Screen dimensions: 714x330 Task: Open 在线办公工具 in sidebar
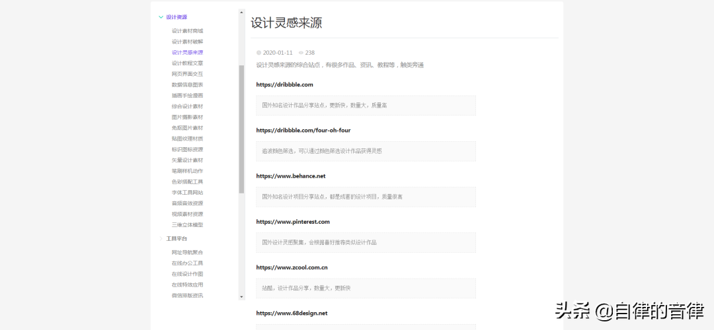click(188, 263)
